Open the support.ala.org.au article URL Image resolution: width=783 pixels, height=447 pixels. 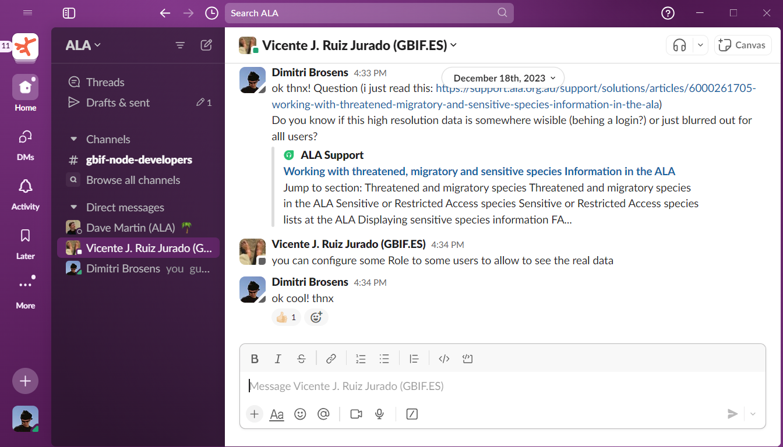click(514, 96)
